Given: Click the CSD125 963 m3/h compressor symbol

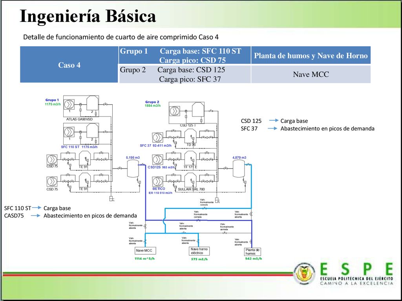Looking at the screenshot, I should (x=158, y=160).
